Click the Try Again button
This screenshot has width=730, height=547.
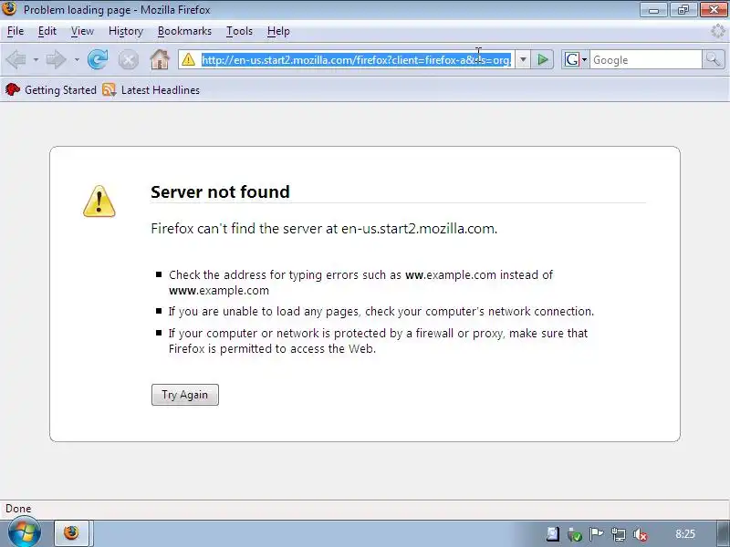click(x=185, y=395)
